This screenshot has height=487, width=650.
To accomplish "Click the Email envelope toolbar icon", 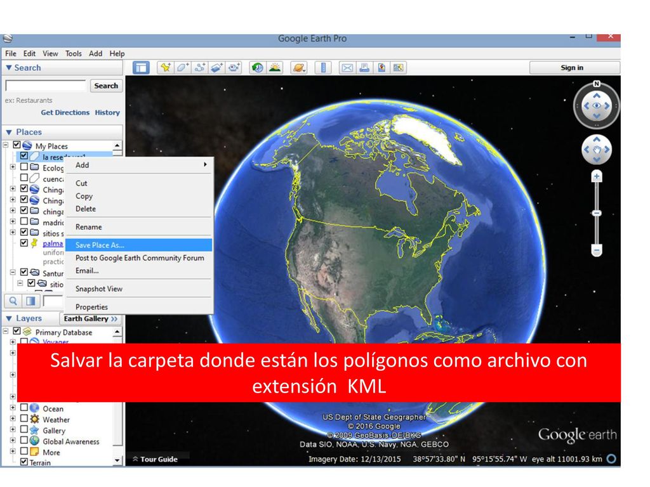I will click(x=347, y=67).
